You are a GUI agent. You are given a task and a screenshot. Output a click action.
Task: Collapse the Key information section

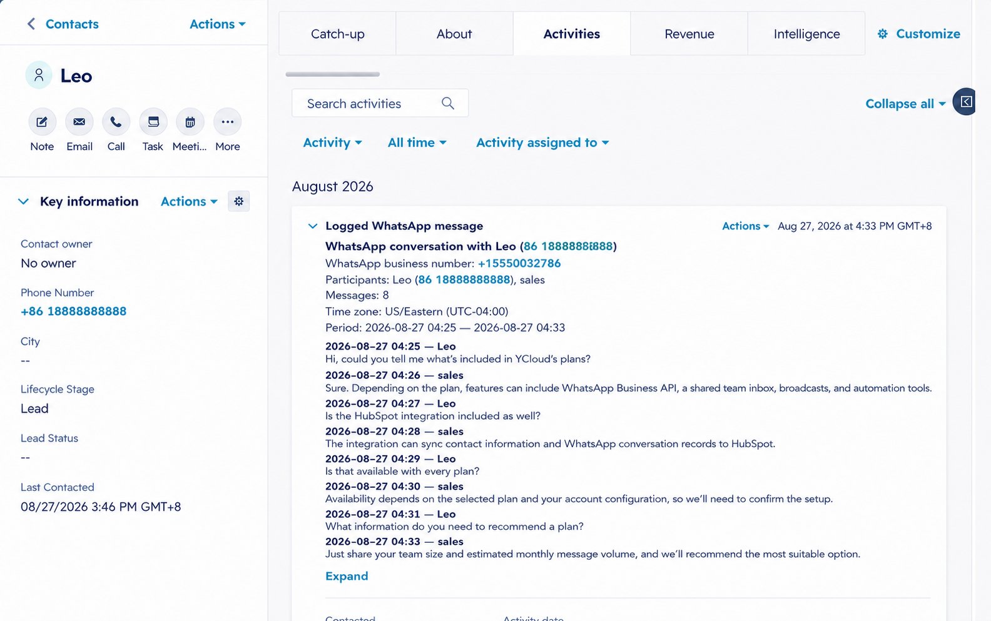tap(23, 201)
